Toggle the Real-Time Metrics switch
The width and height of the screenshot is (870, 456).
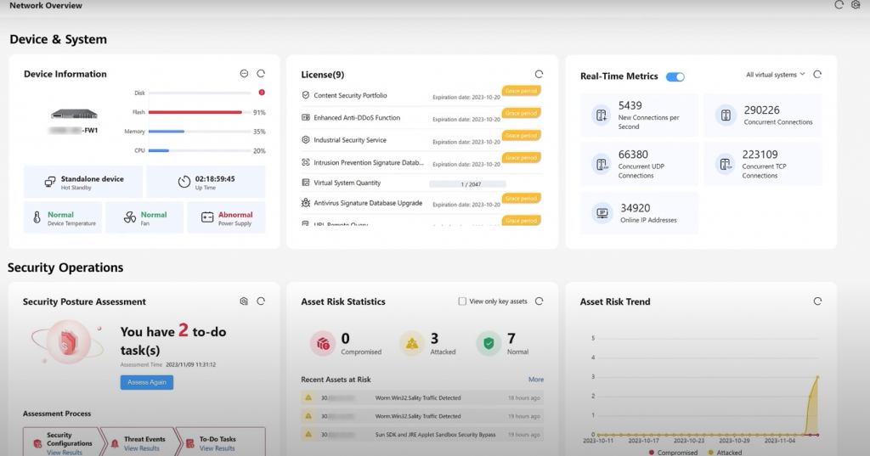[x=675, y=76]
